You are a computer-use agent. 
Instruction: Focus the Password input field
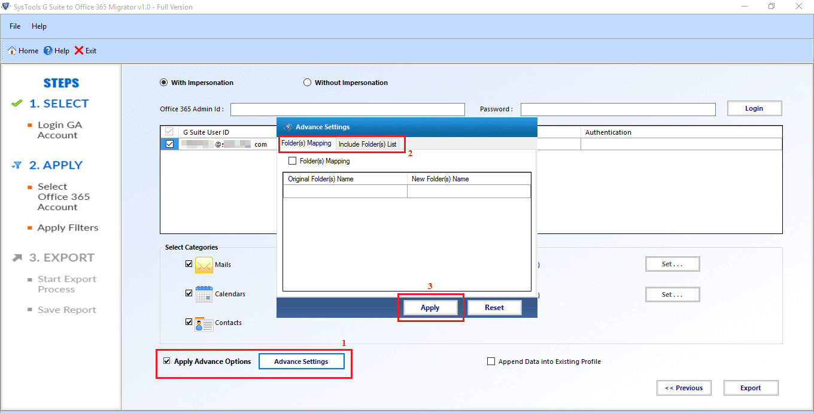pyautogui.click(x=618, y=110)
